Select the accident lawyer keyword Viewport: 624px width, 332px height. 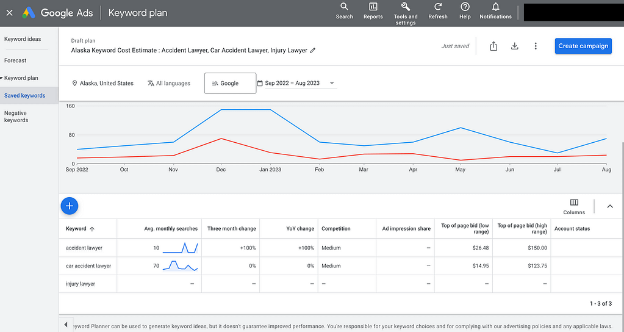(x=84, y=248)
